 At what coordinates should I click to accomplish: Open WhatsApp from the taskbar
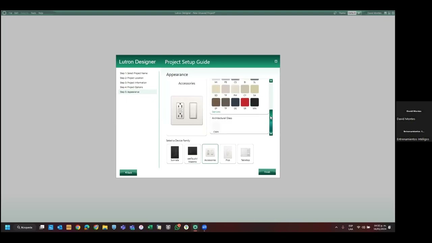click(177, 227)
